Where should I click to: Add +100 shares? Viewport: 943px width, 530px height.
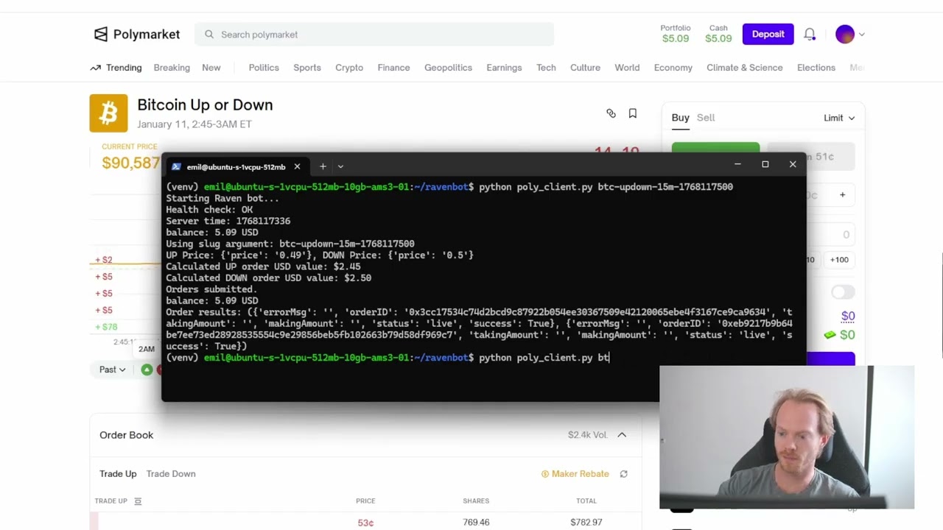click(x=838, y=260)
